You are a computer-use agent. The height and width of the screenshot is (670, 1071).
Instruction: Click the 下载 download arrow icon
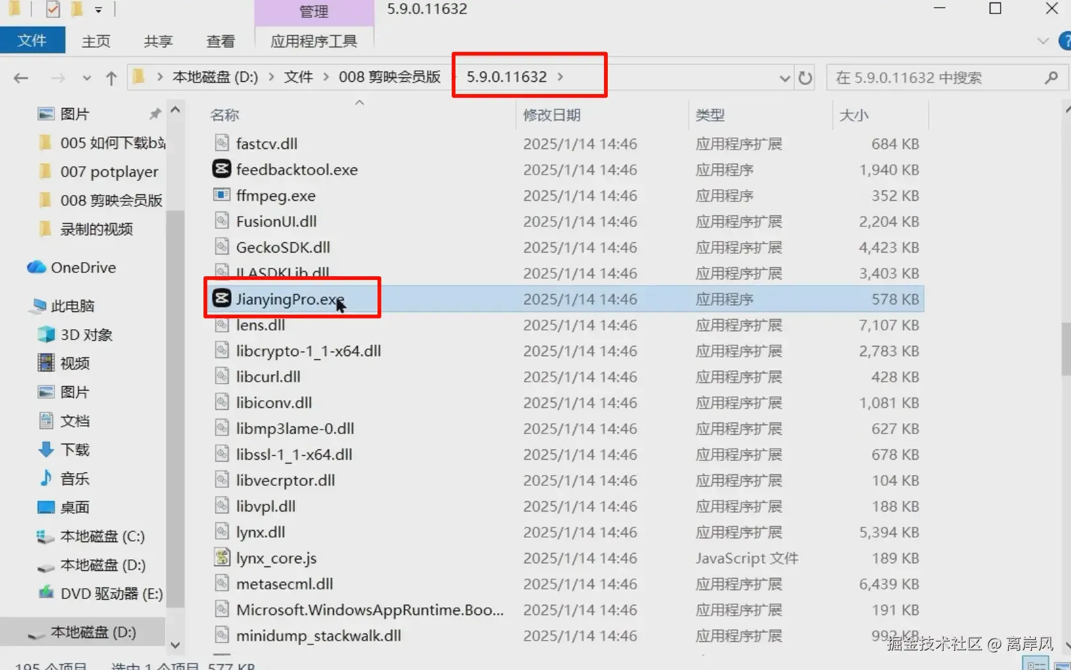click(x=46, y=449)
